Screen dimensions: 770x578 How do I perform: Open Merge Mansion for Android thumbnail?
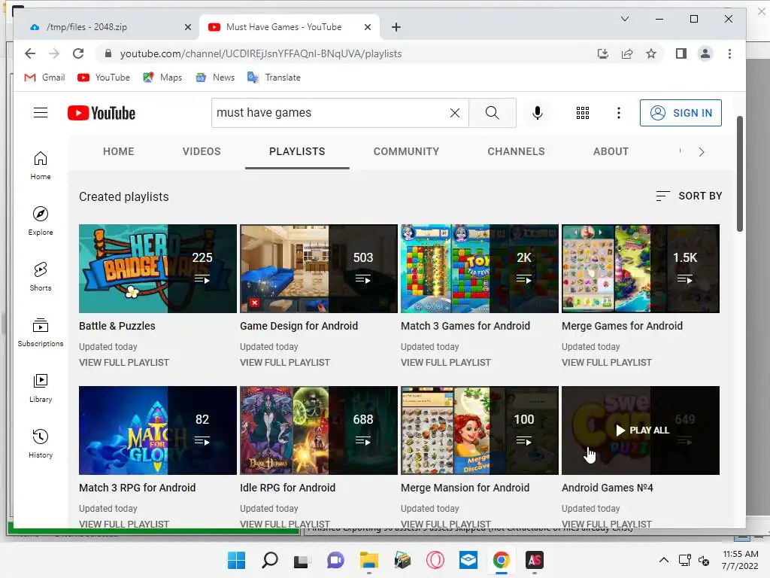click(480, 430)
